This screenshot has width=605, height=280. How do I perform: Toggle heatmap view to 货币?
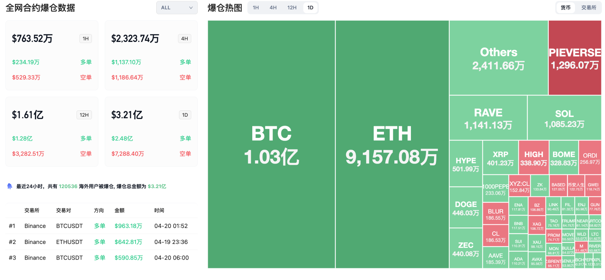tap(565, 8)
